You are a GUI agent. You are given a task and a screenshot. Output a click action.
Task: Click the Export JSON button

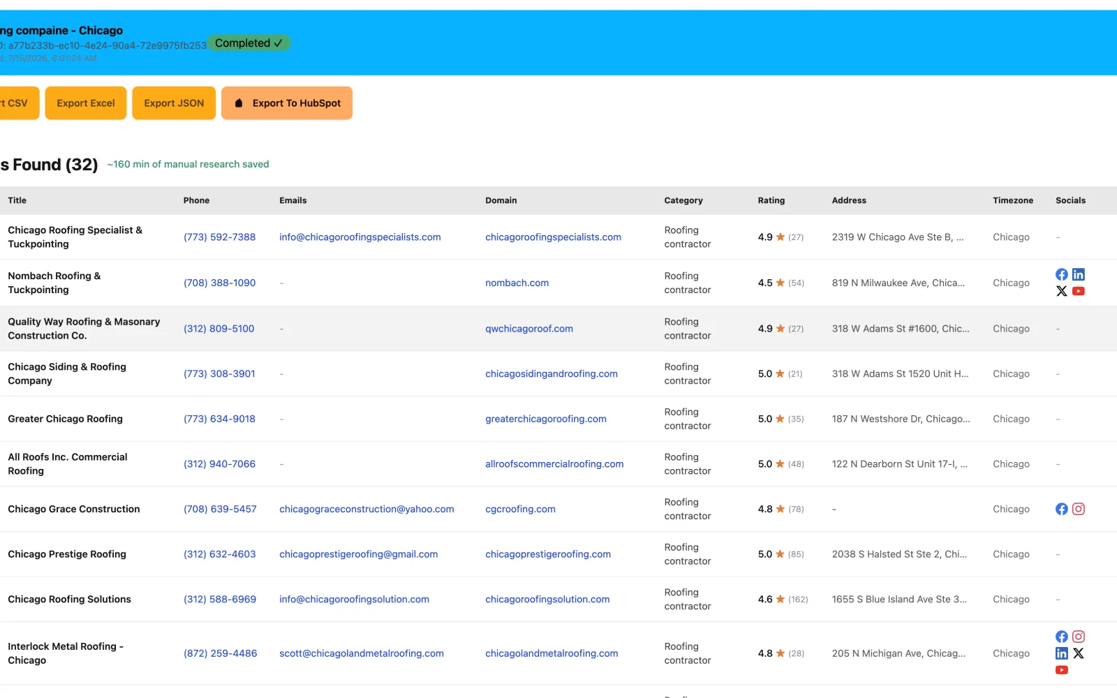point(174,103)
